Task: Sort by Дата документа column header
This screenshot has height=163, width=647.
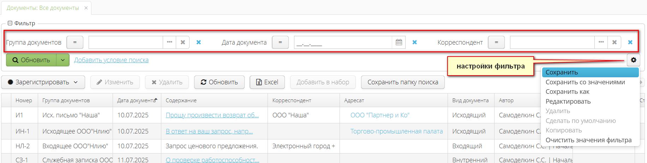Action: point(137,100)
